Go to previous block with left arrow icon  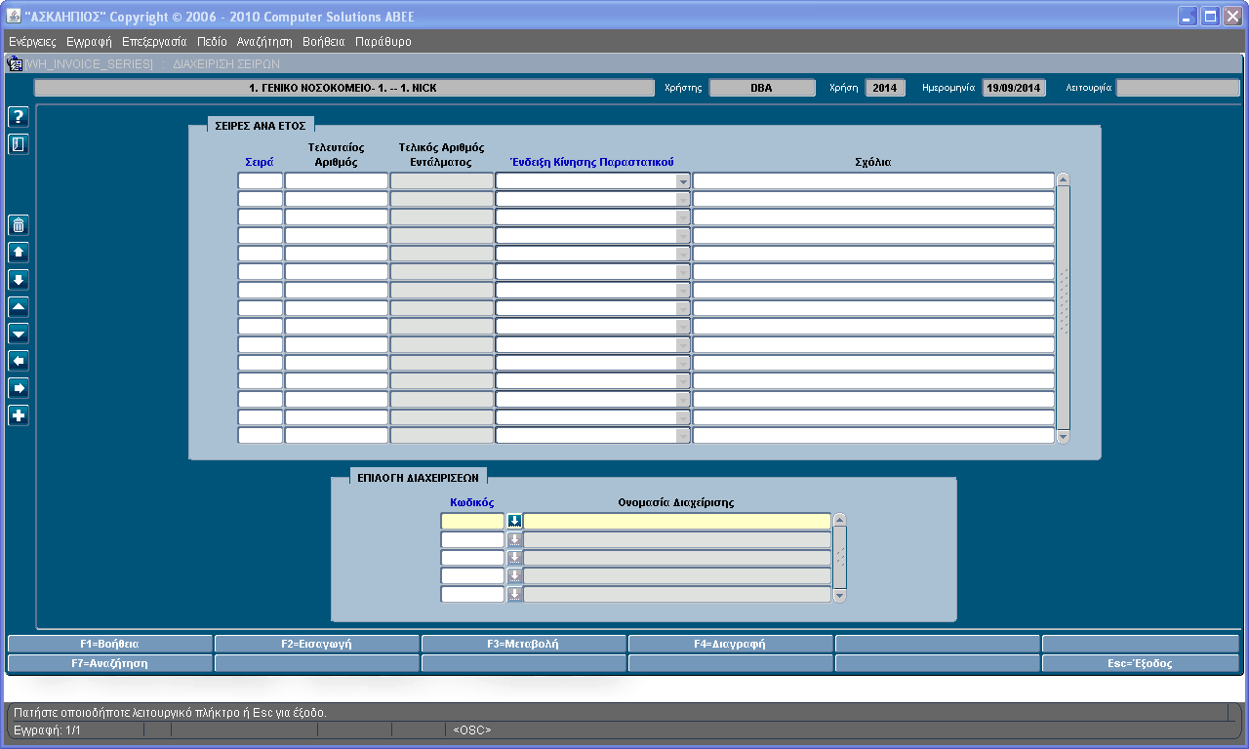coord(19,362)
